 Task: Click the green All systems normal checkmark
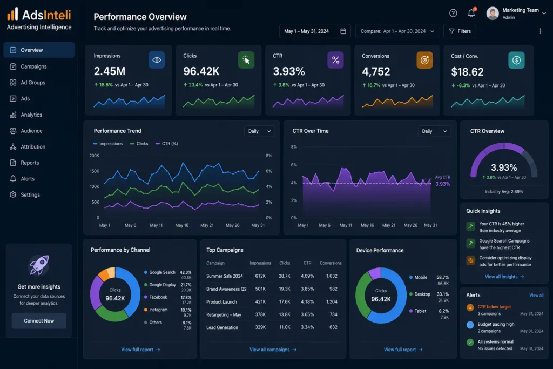(470, 342)
